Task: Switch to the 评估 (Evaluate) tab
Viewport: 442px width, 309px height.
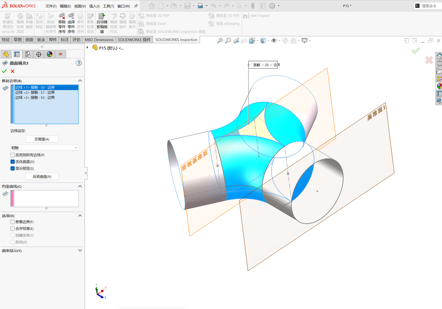Action: pos(76,39)
